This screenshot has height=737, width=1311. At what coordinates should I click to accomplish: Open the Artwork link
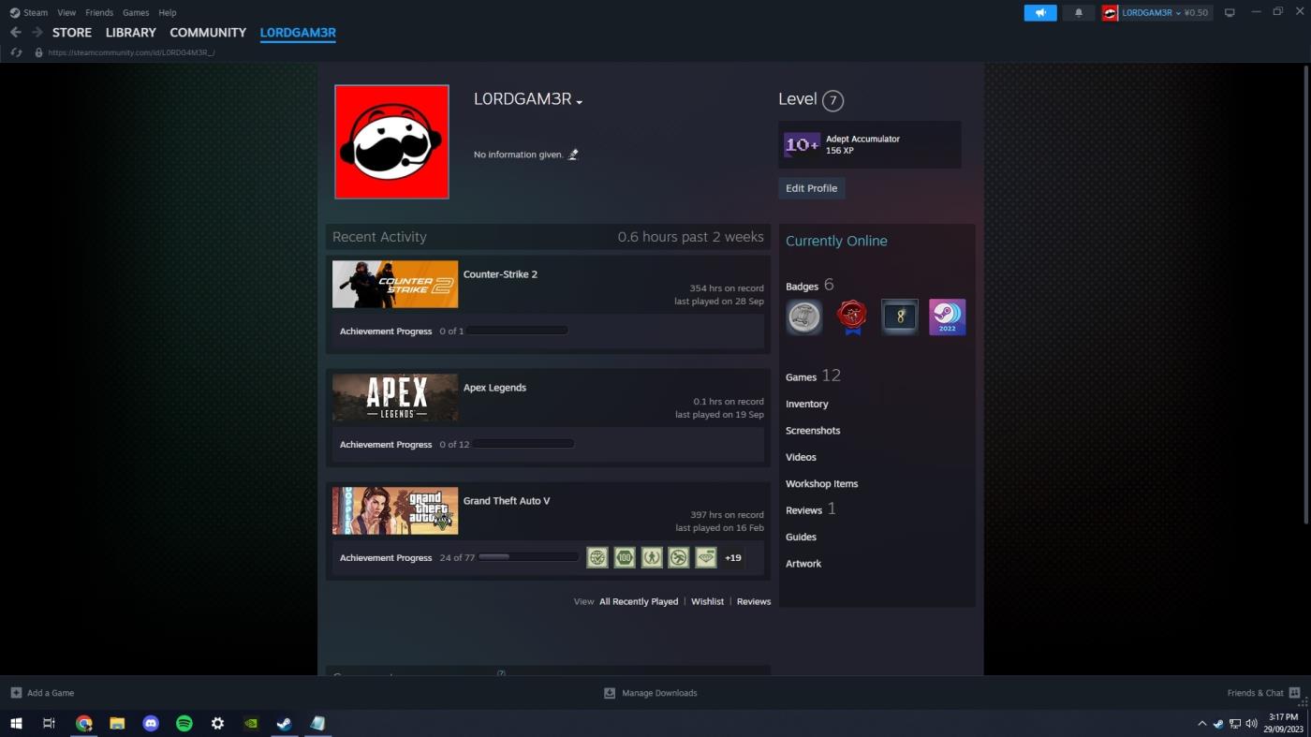803,564
